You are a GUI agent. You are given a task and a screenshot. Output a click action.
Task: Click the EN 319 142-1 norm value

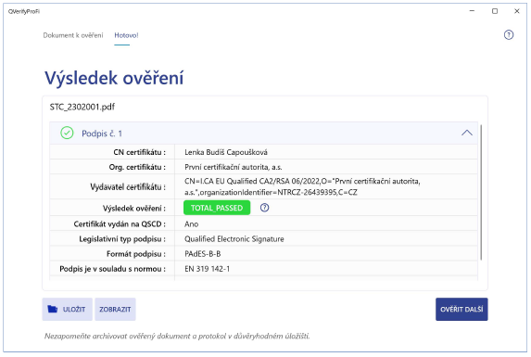[x=207, y=269]
